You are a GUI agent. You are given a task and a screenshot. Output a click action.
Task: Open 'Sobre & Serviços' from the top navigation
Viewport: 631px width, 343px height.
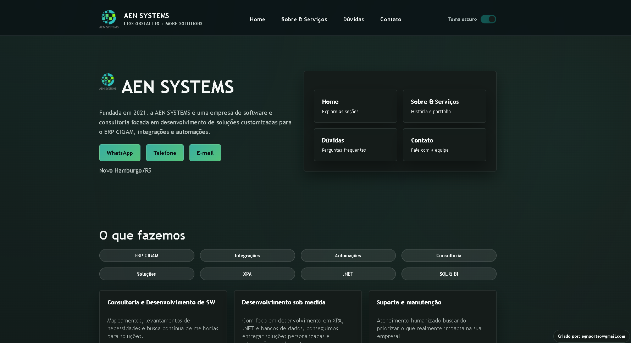(x=304, y=19)
